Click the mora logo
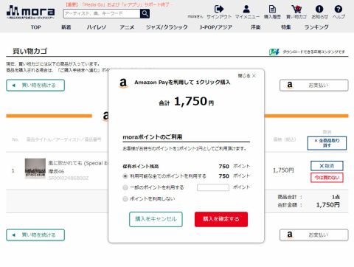Image resolution: width=354 pixels, height=267 pixels. 30,12
